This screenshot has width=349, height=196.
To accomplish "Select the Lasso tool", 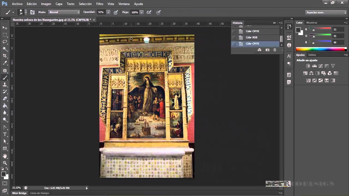I will pyautogui.click(x=5, y=42).
